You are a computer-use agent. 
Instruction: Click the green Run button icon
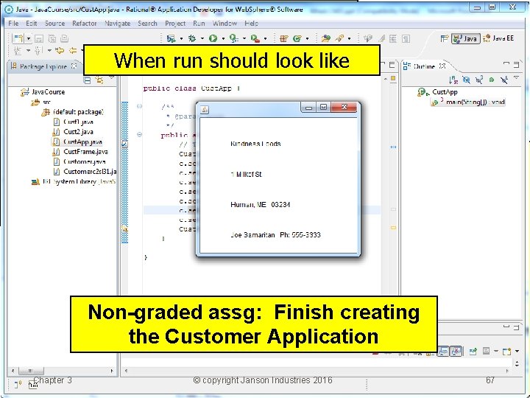[x=213, y=38]
